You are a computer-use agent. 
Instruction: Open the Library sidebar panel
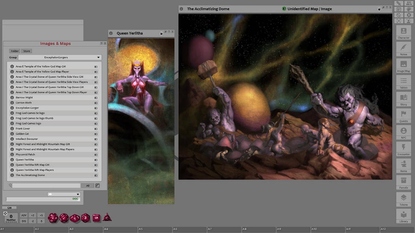coord(403,216)
